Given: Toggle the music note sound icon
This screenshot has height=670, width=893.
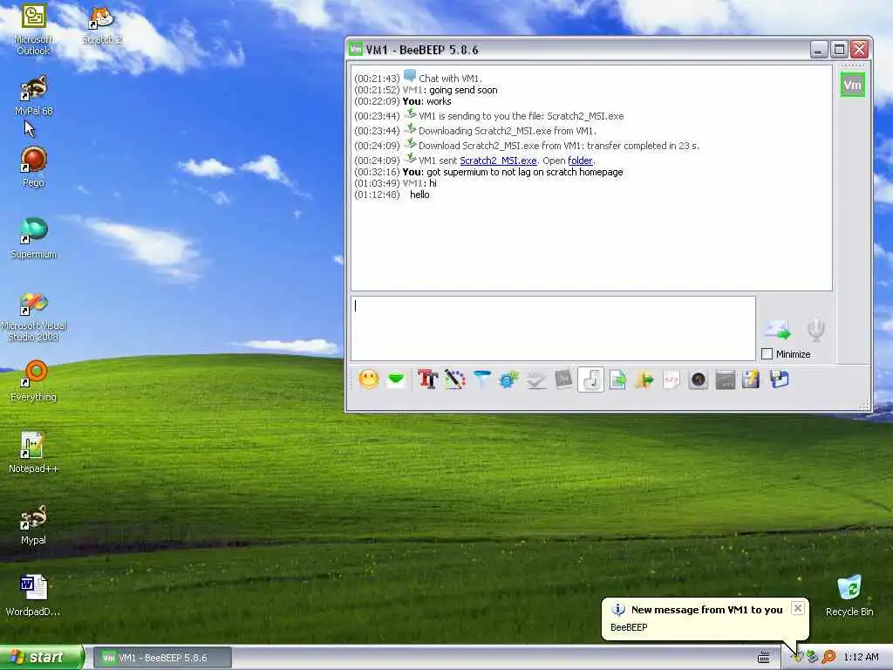Looking at the screenshot, I should pyautogui.click(x=590, y=379).
